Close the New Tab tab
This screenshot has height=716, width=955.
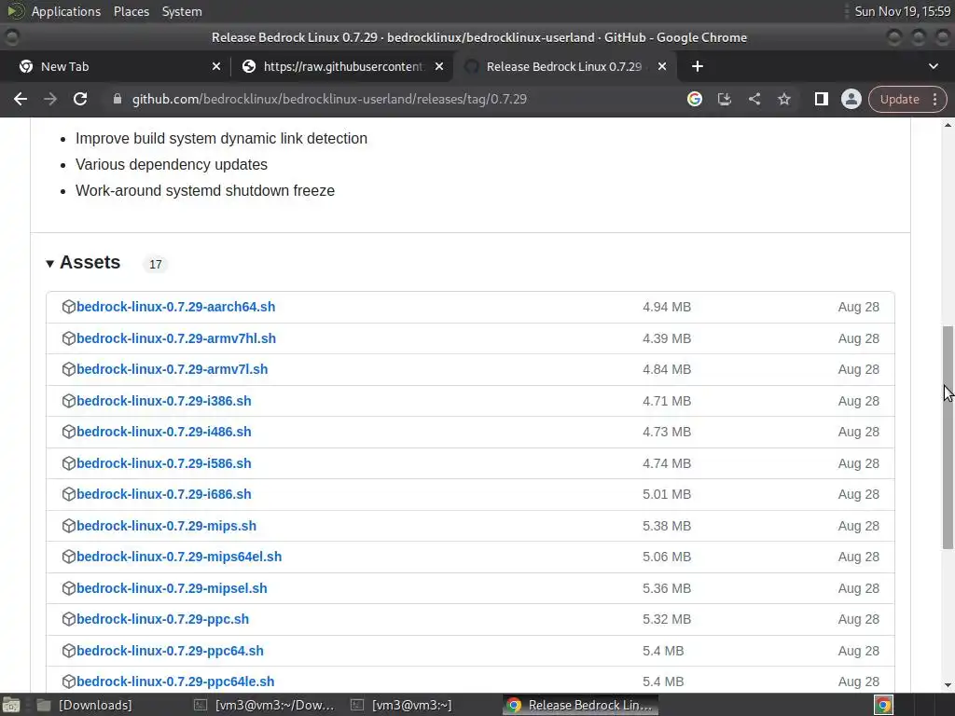click(216, 66)
